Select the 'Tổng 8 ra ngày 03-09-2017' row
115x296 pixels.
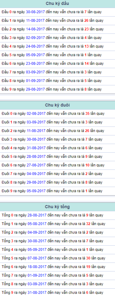point(57,284)
